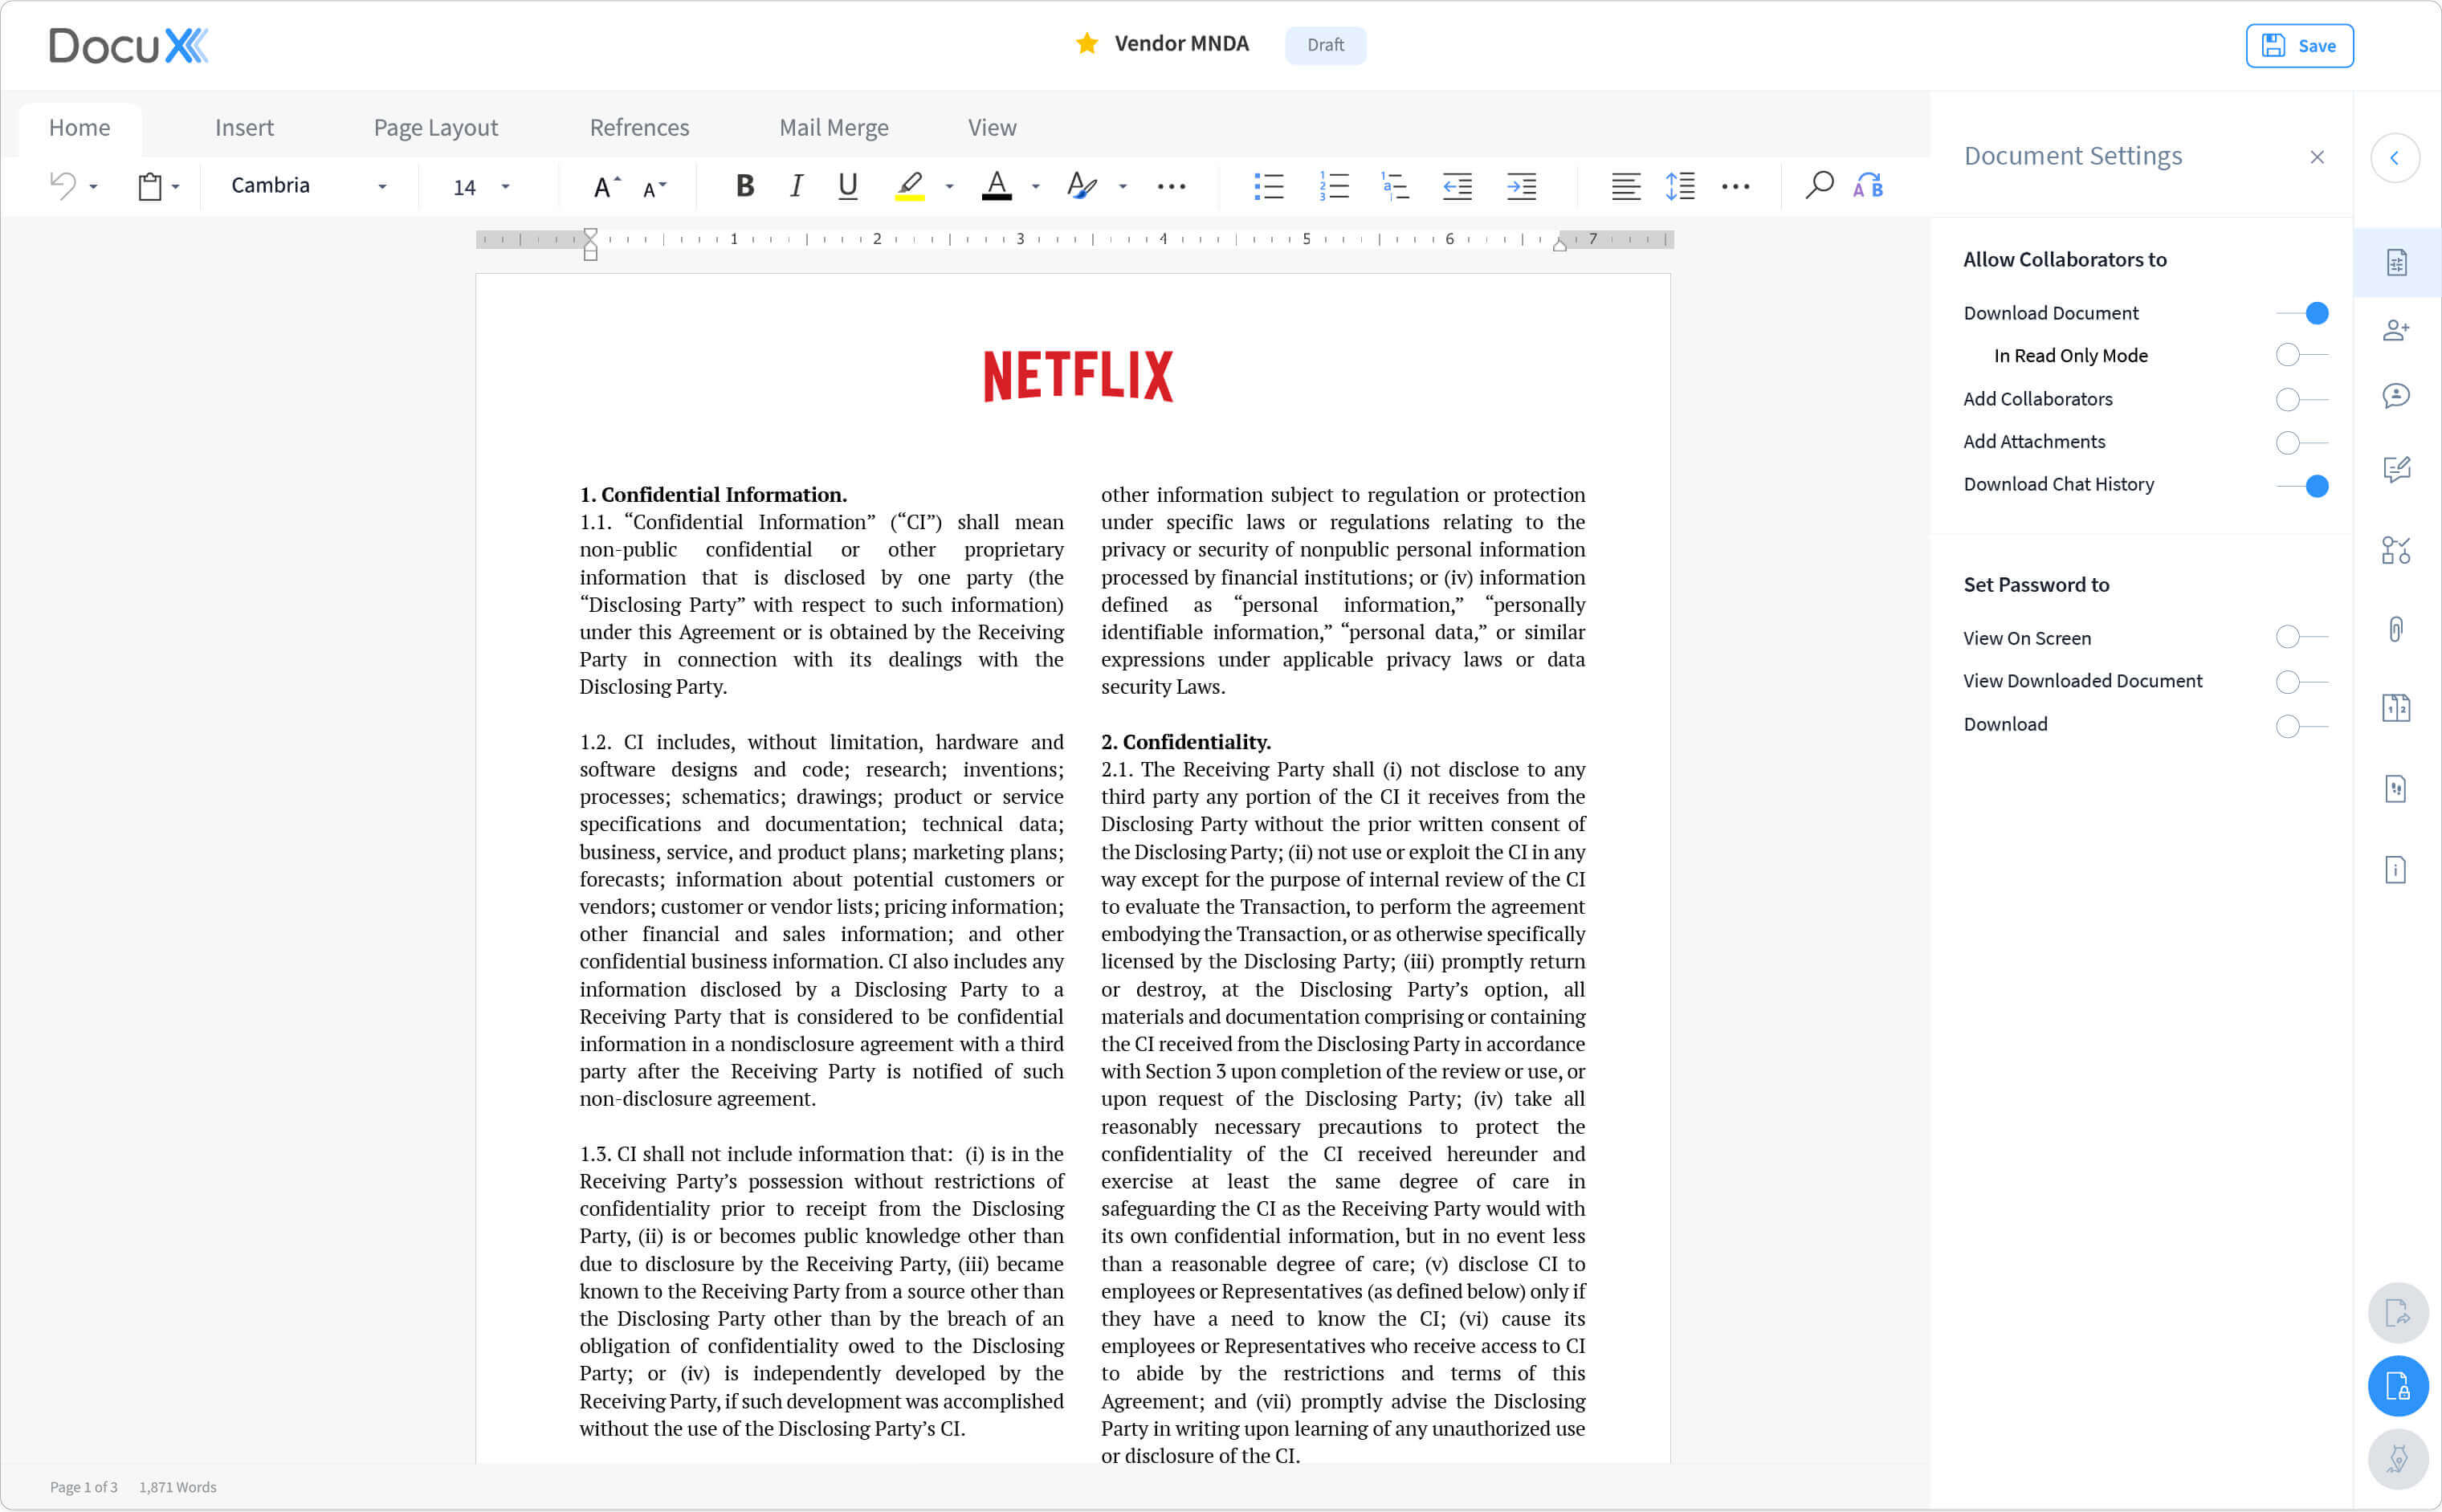Viewport: 2442px width, 1512px height.
Task: Open the Undo dropdown arrow
Action: coord(93,187)
